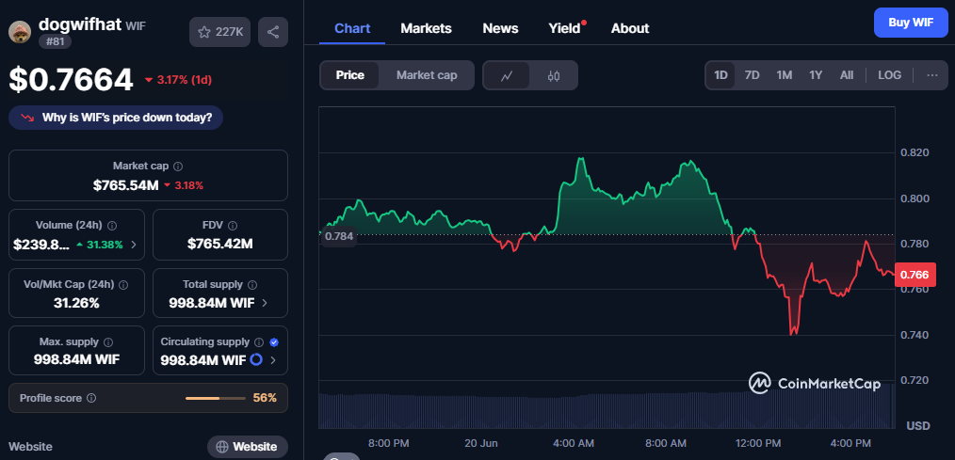This screenshot has width=955, height=460.
Task: Show Profile score info icon
Action: (x=91, y=399)
